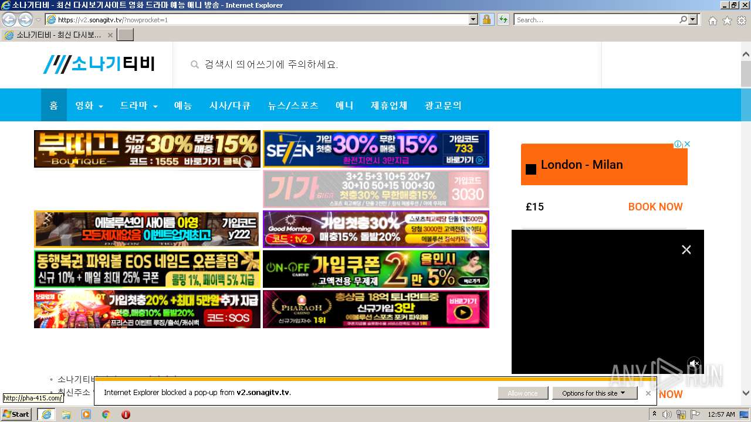The width and height of the screenshot is (751, 422).
Task: Click the 12:57 AM system clock
Action: (x=722, y=414)
